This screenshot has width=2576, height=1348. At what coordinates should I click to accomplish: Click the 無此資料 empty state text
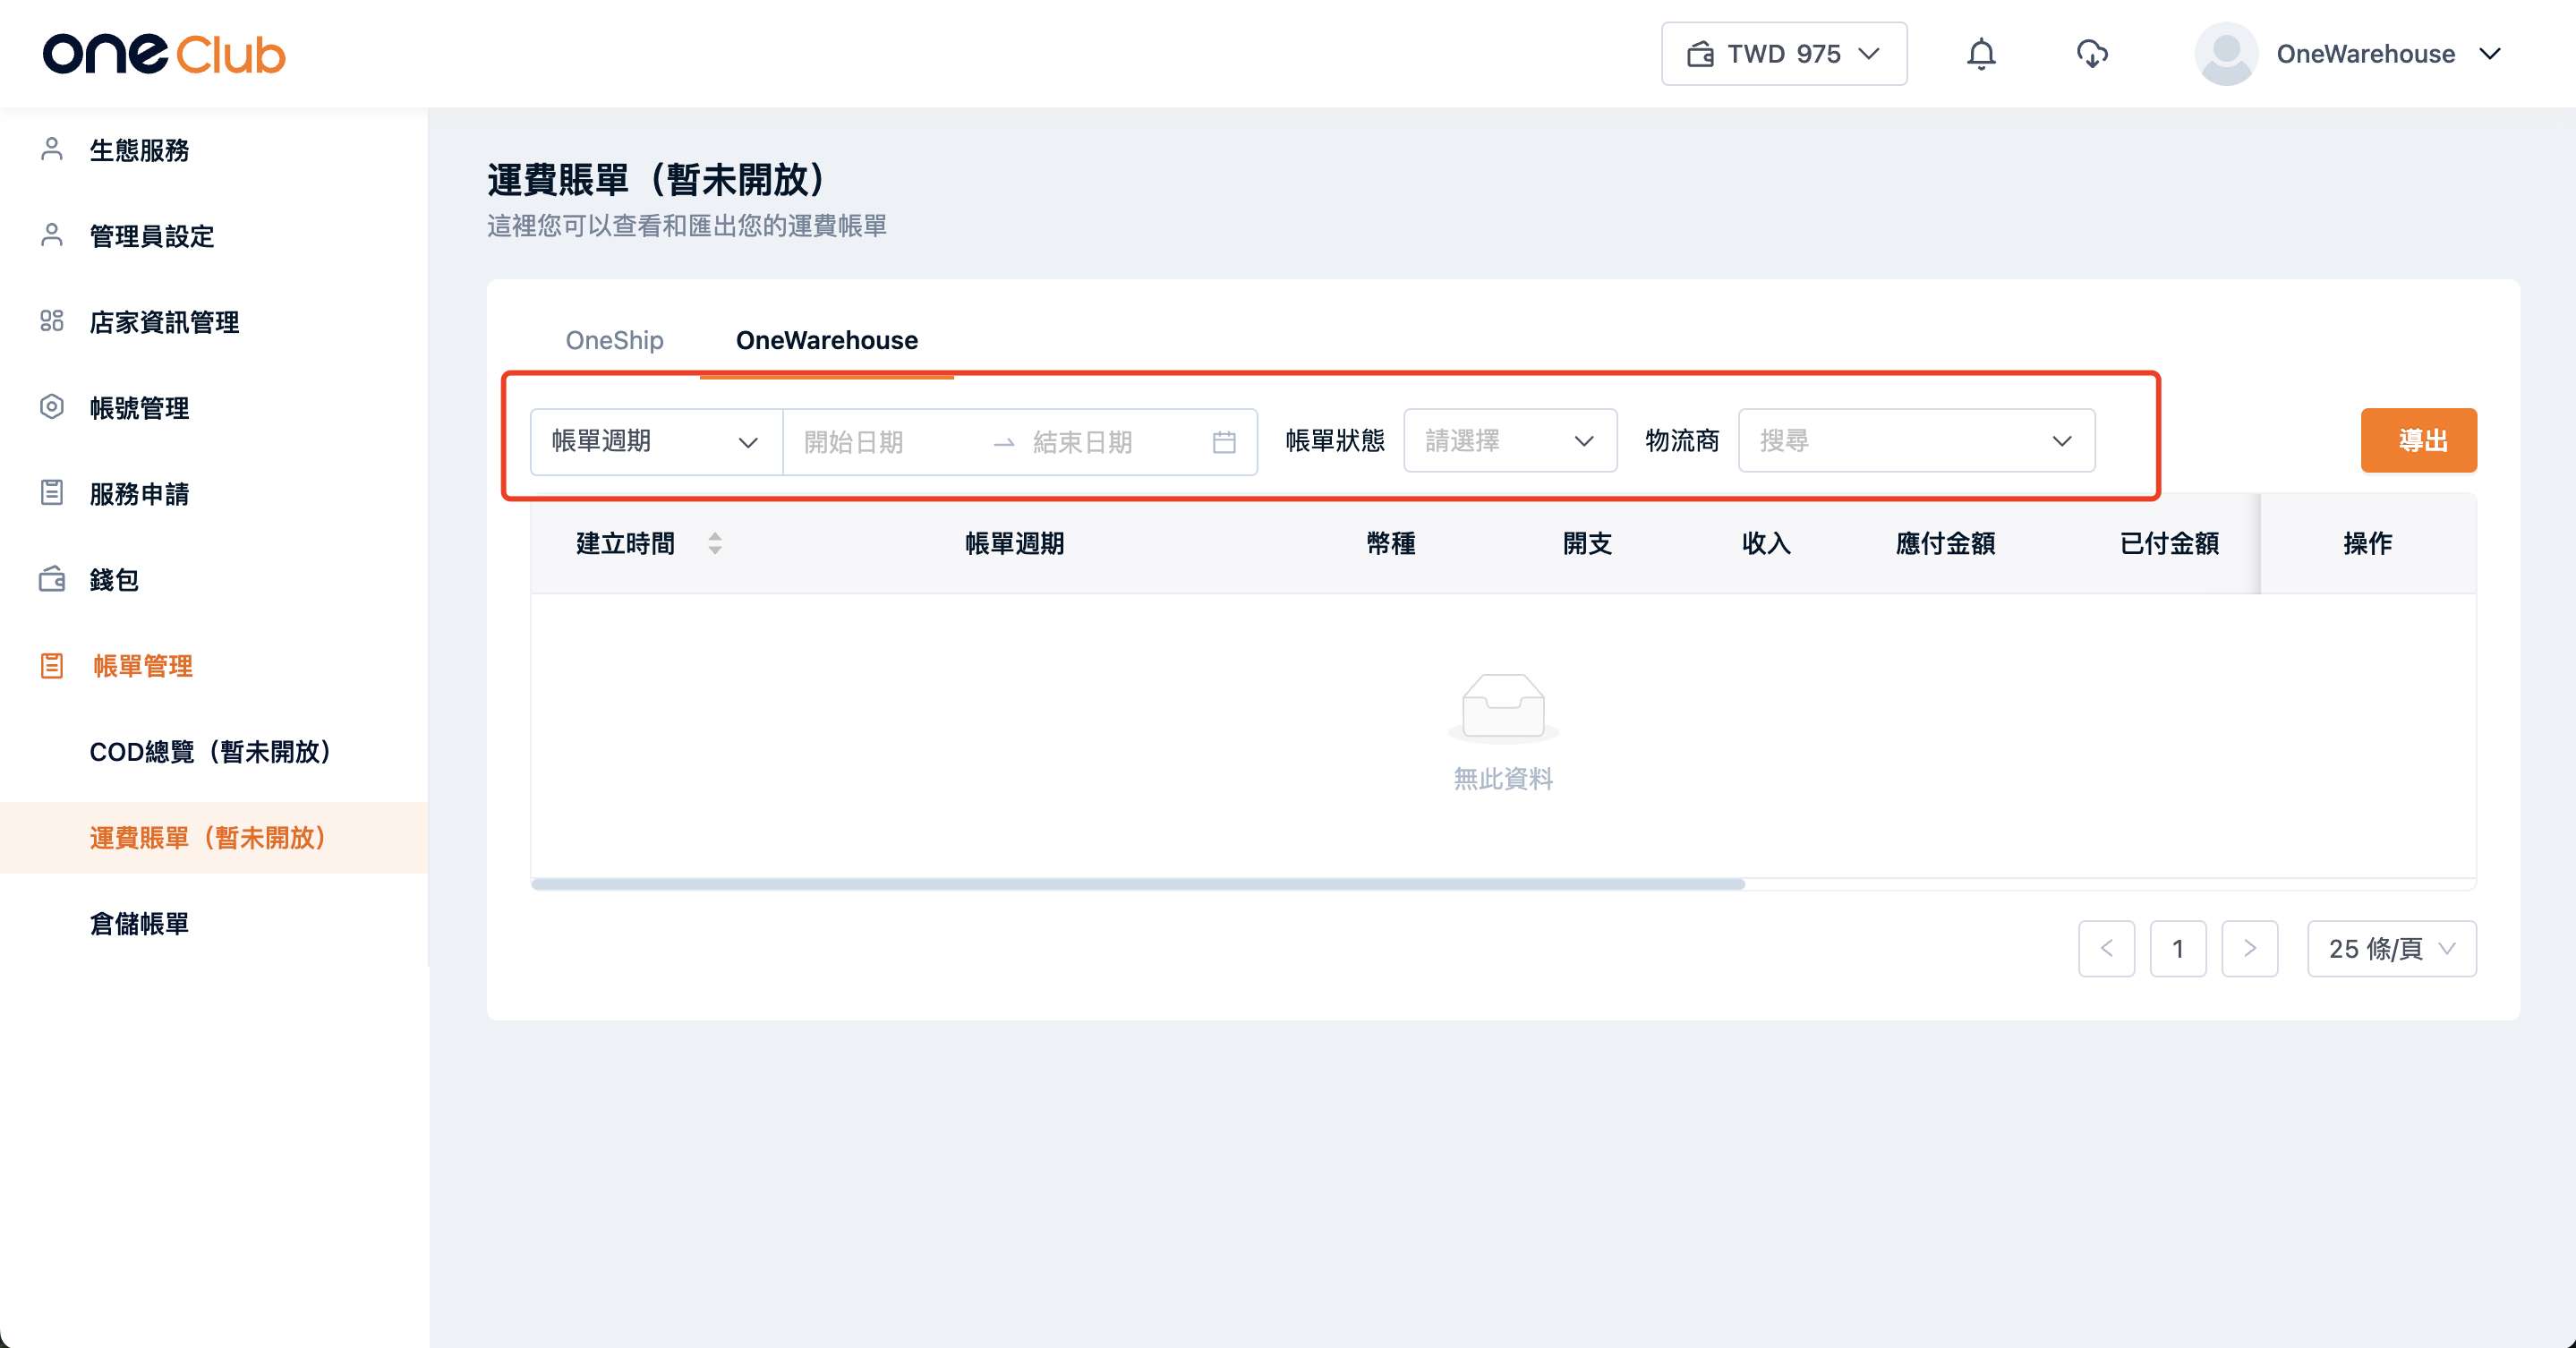tap(1503, 778)
